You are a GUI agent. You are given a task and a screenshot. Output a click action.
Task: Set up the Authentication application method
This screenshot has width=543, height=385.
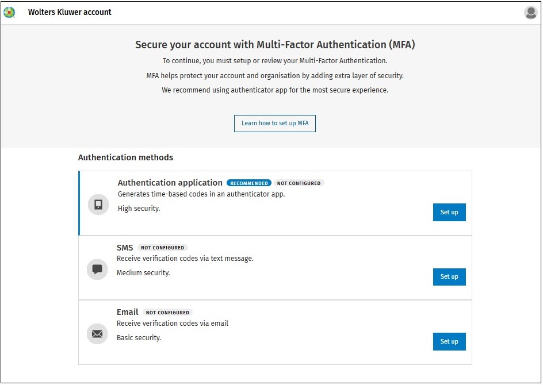pos(449,213)
